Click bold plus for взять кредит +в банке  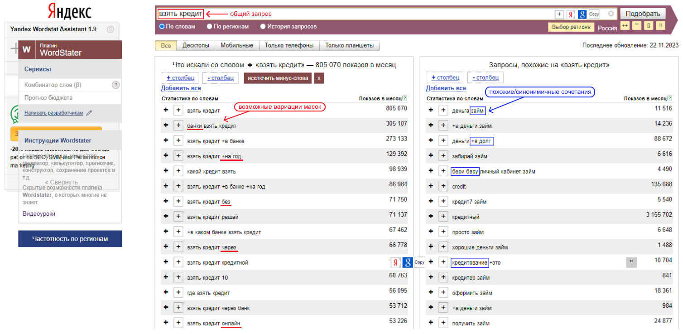click(x=166, y=141)
